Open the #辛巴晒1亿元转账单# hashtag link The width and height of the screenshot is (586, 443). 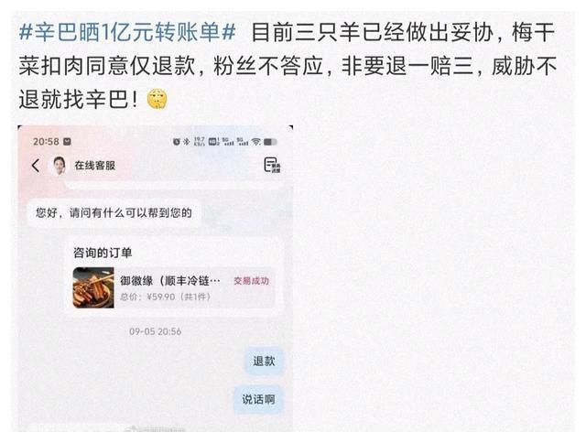(127, 32)
